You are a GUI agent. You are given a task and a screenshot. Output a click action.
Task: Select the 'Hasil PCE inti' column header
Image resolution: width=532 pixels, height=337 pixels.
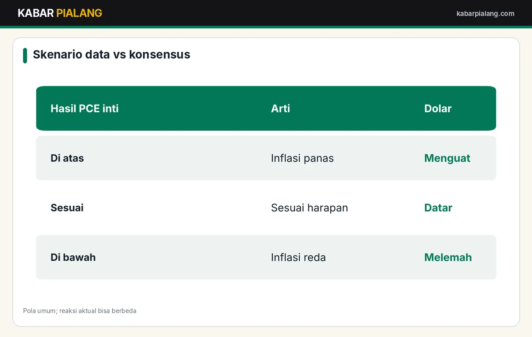click(85, 109)
